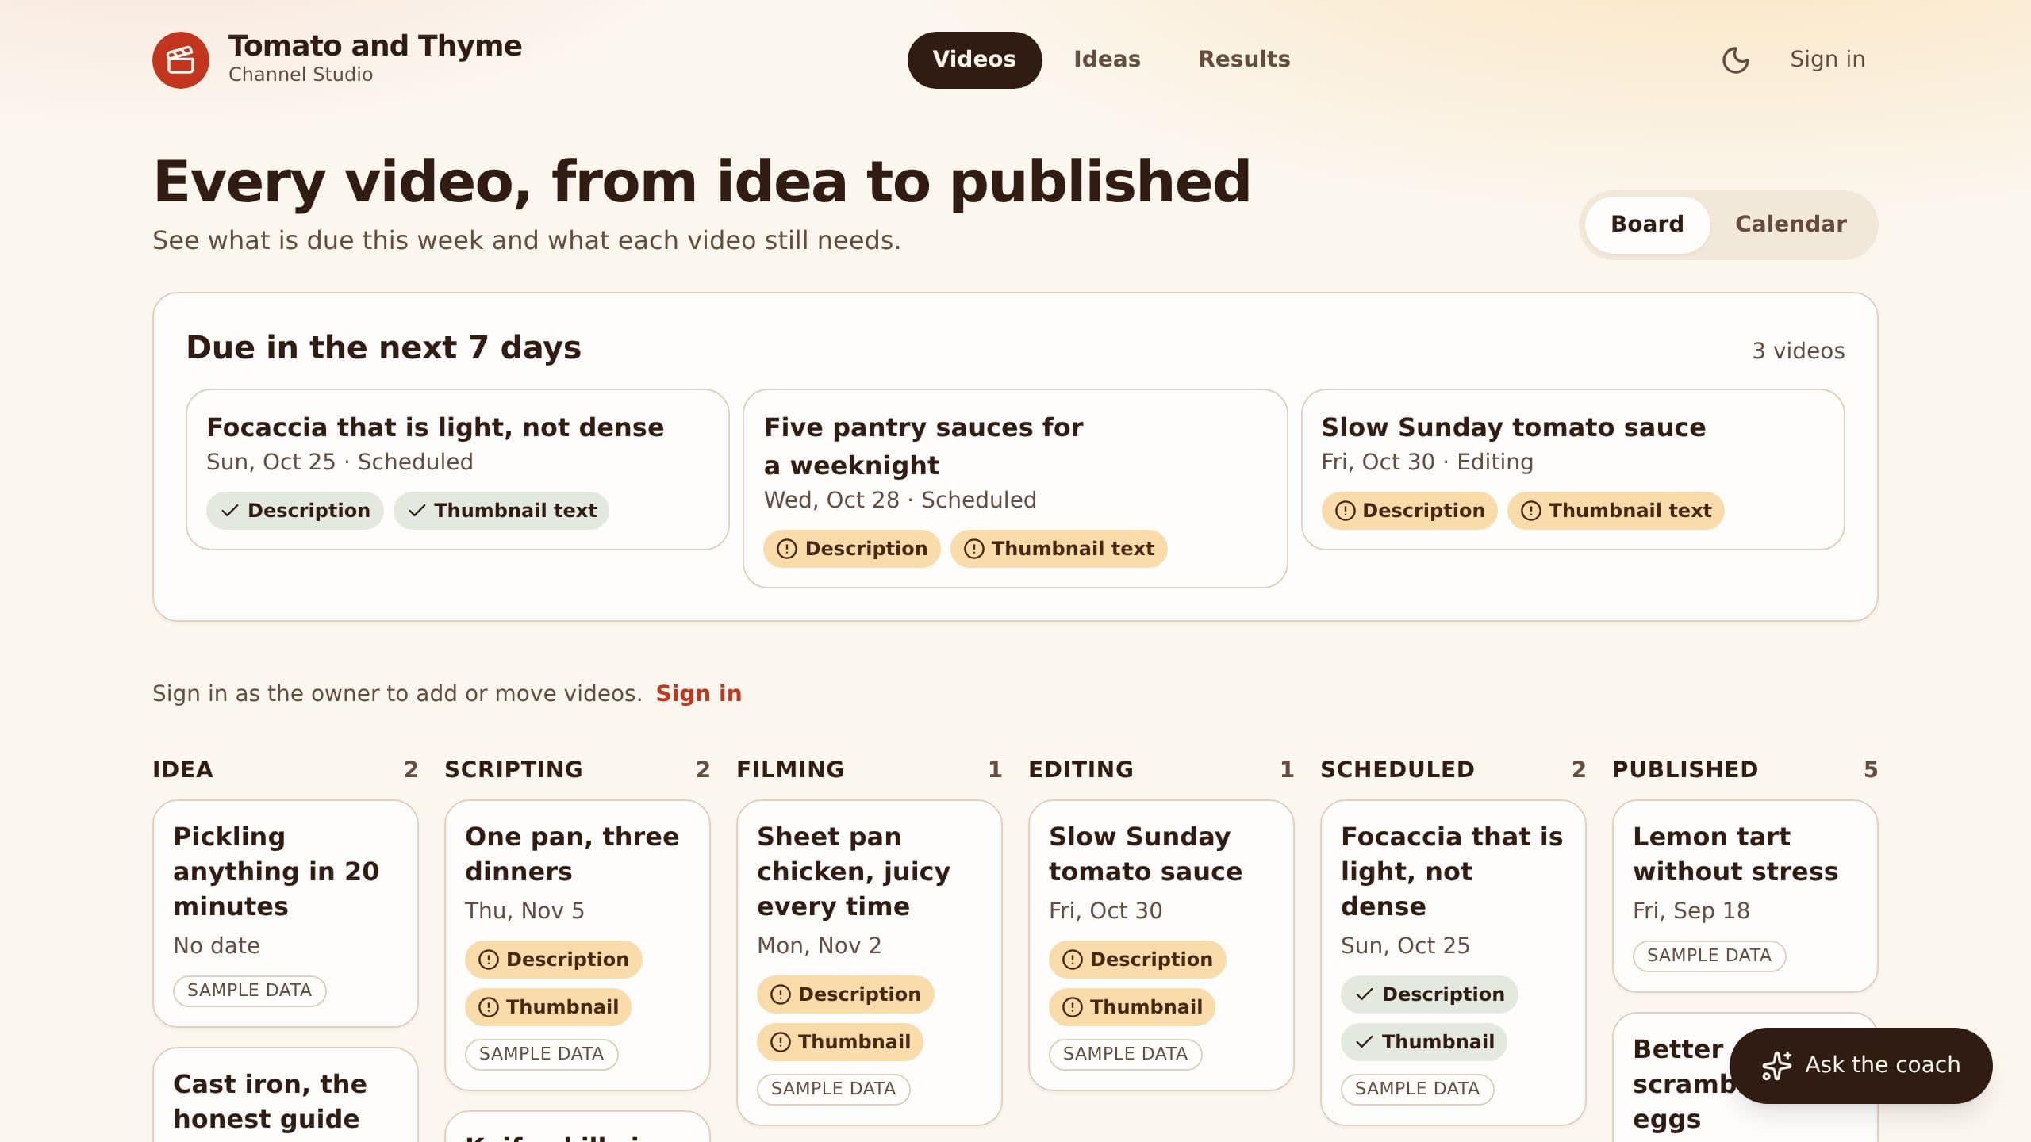Switch to the Ideas tab
This screenshot has width=2031, height=1142.
1107,59
